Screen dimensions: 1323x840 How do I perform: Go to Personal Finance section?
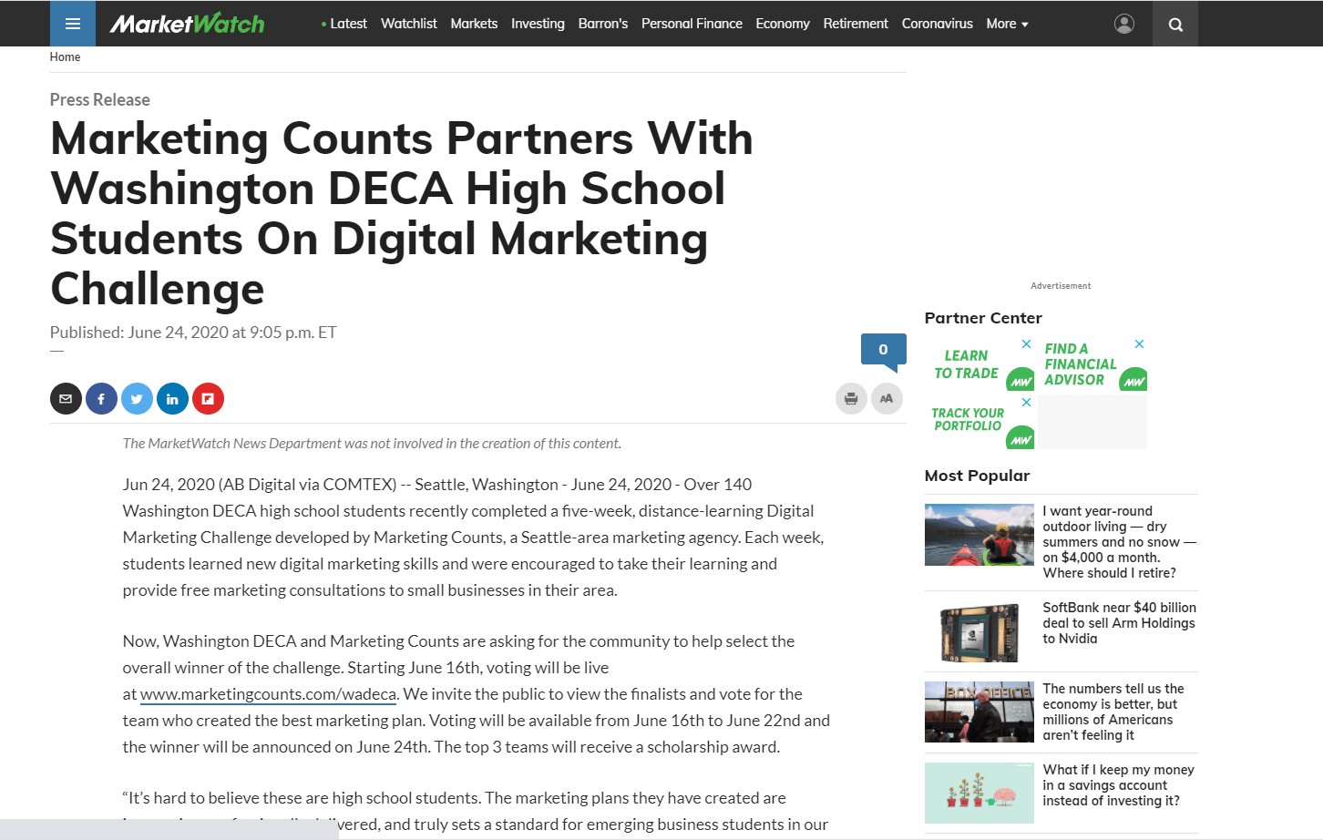tap(692, 24)
